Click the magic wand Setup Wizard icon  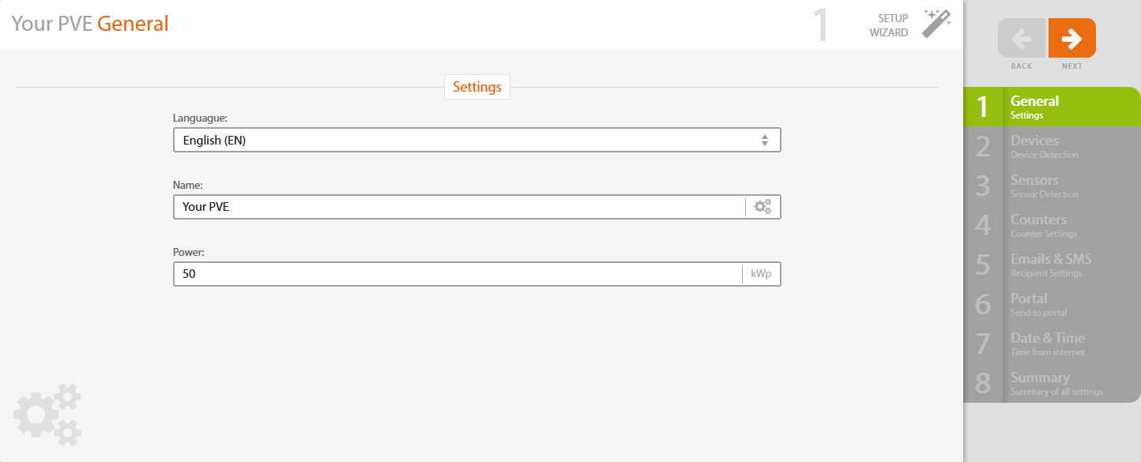pos(936,24)
